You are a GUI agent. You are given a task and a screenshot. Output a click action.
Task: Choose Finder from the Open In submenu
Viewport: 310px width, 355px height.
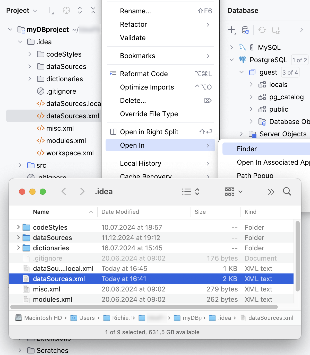click(x=246, y=149)
